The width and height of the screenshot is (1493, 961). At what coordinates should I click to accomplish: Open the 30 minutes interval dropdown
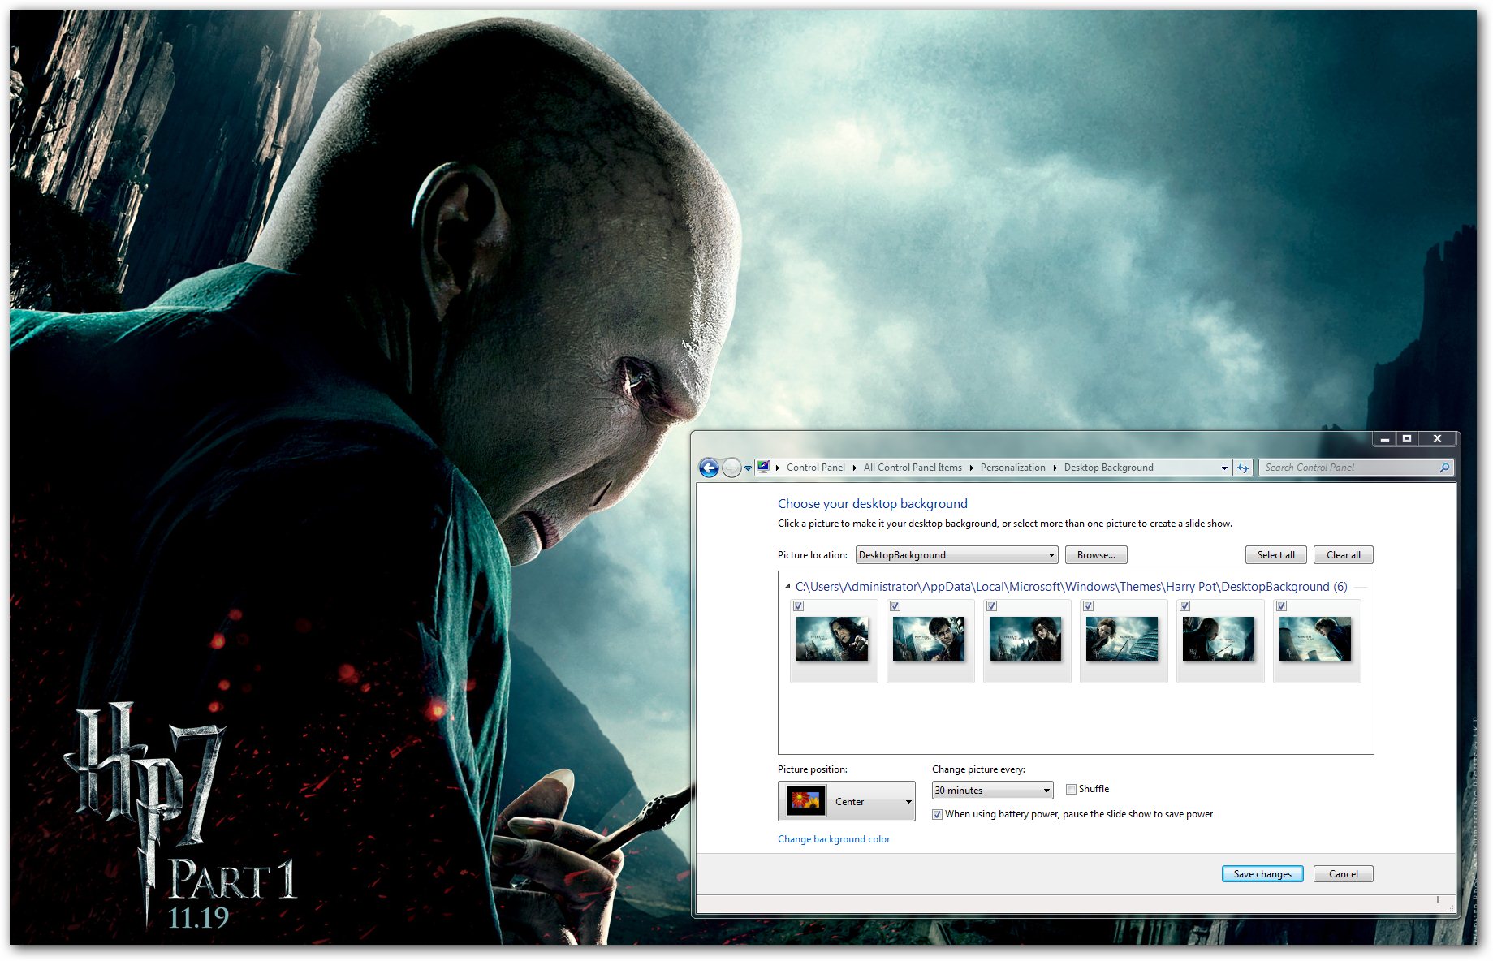click(992, 791)
